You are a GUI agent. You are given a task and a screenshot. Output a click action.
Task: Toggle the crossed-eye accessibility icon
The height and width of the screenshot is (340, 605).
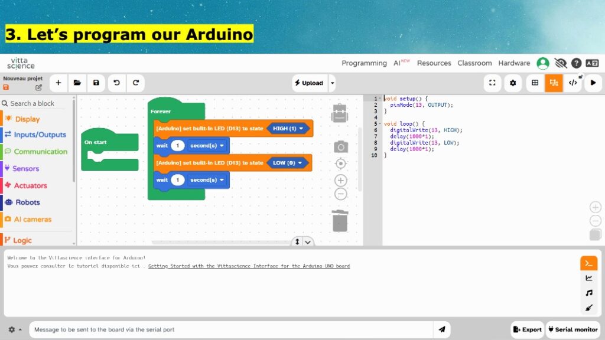[560, 63]
